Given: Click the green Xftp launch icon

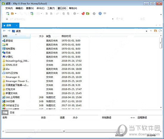Looking at the screenshot, I should [x=88, y=14].
